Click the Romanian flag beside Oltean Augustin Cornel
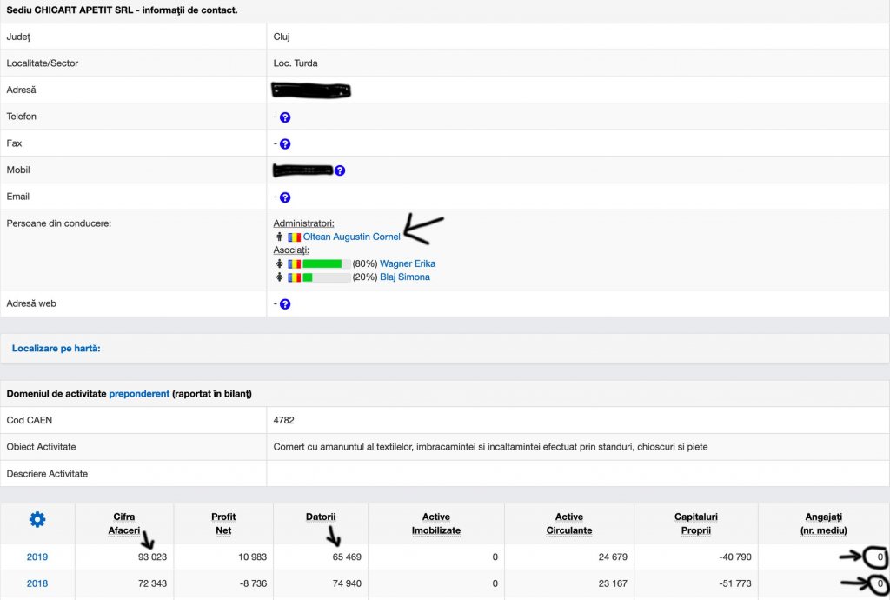890x600 pixels. (x=294, y=237)
